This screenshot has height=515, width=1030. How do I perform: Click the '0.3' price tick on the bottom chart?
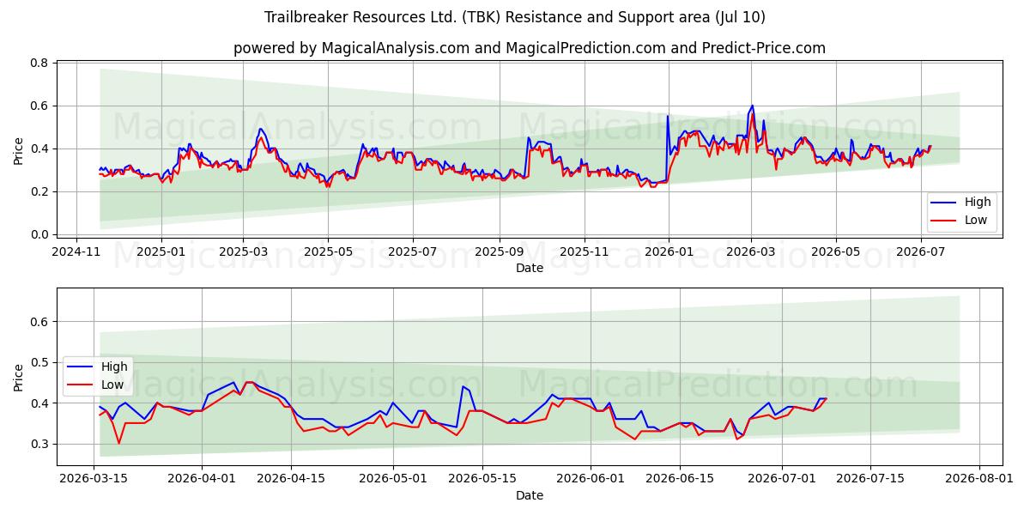click(x=39, y=444)
